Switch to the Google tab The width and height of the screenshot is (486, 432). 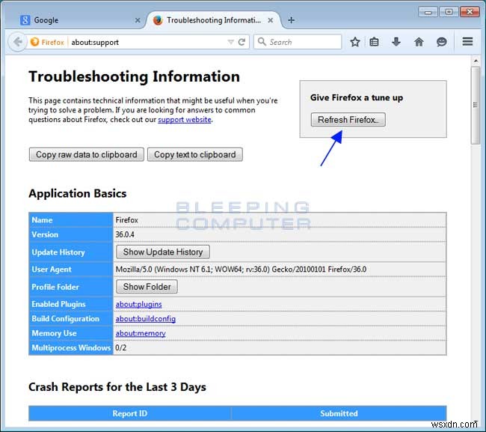tap(79, 20)
